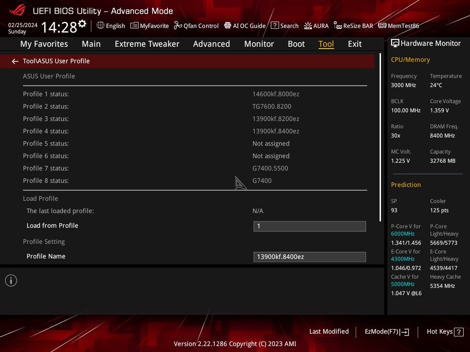Open the clock settings gear icon

tap(82, 24)
